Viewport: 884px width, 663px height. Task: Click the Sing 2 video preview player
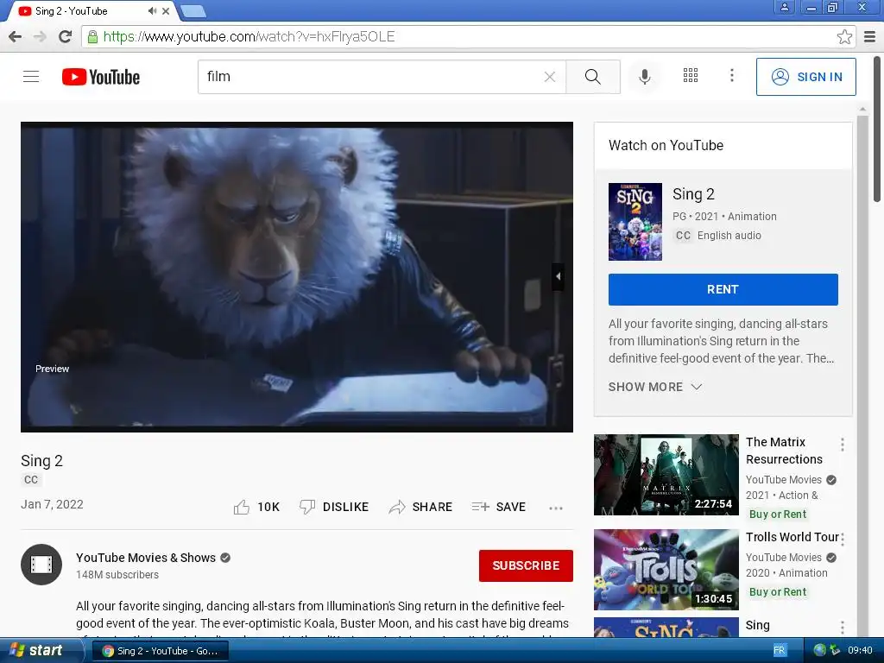pos(297,277)
